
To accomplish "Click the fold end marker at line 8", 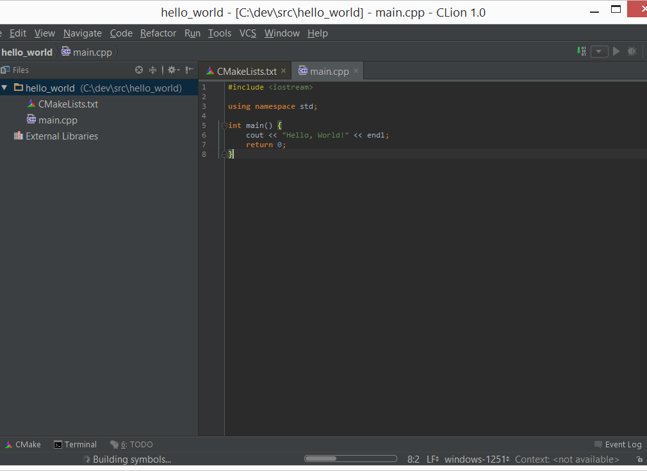I will pos(224,154).
